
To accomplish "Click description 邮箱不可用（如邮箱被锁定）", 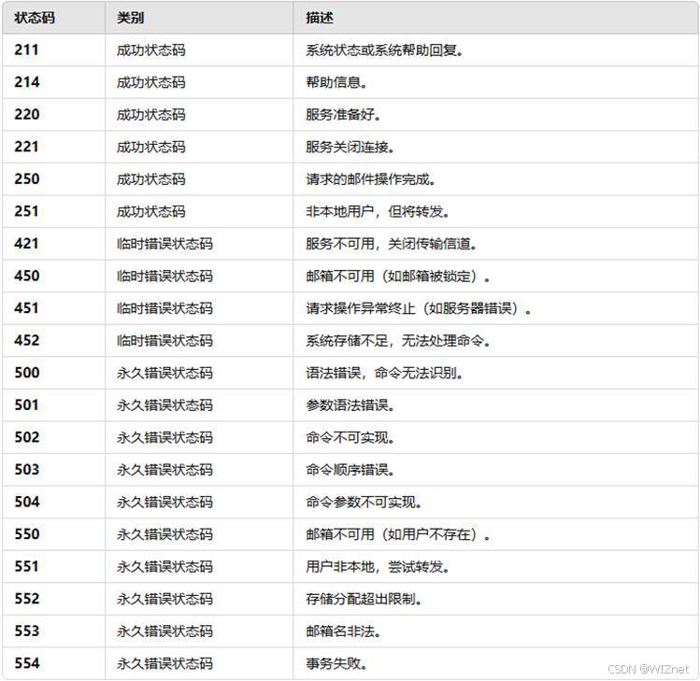I will click(398, 276).
